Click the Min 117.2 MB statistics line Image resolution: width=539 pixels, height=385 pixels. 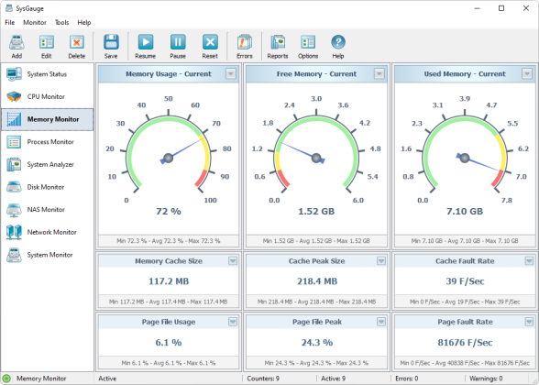pos(168,302)
